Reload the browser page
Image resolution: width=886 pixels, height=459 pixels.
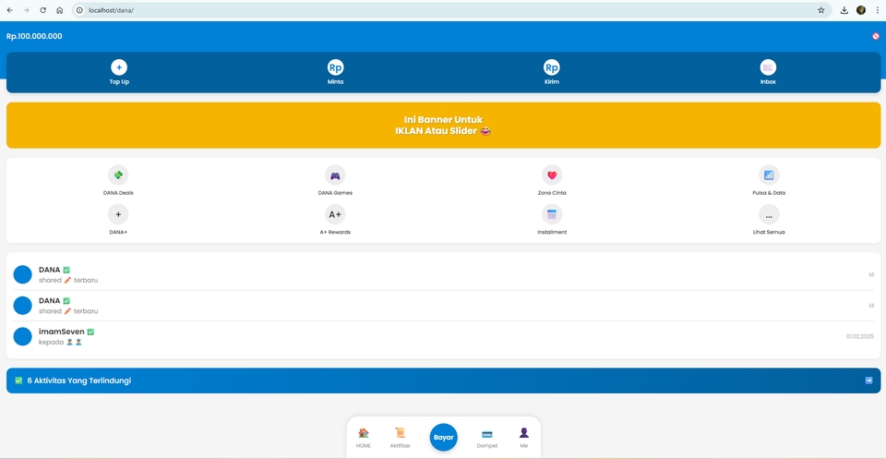point(43,10)
